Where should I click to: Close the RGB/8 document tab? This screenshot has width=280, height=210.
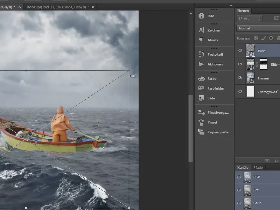20,7
